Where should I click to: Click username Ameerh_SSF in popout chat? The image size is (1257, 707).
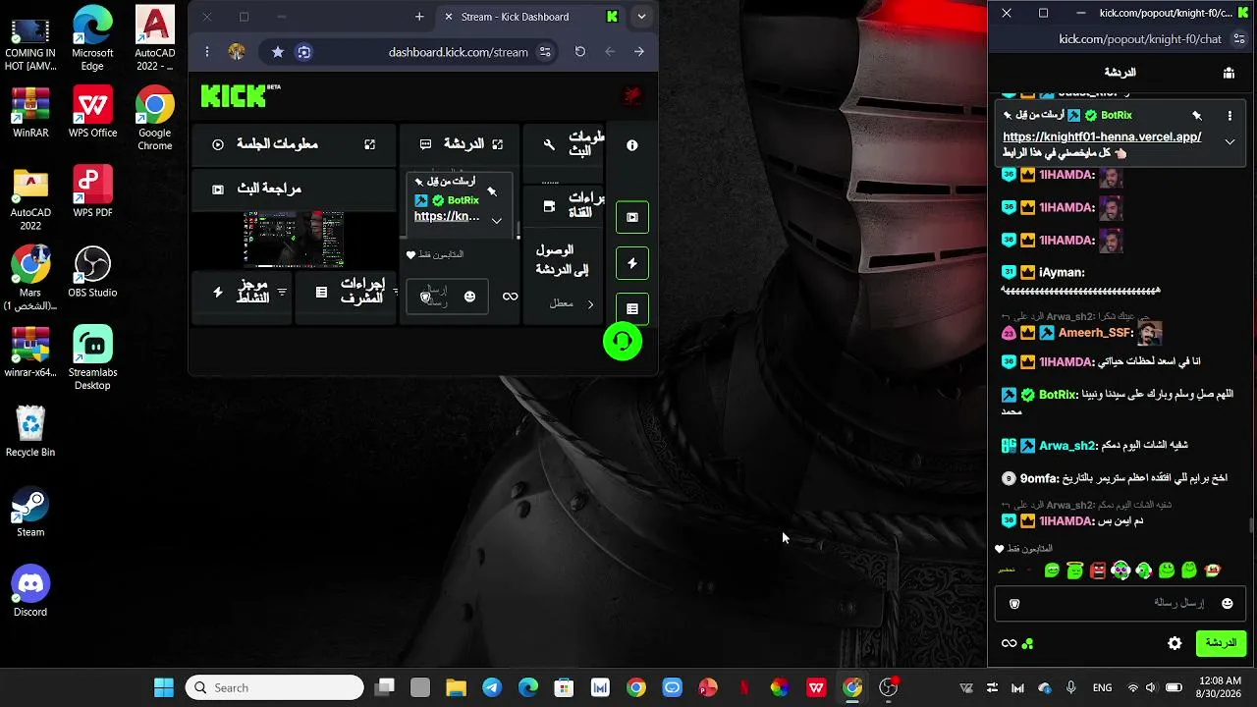pyautogui.click(x=1096, y=333)
